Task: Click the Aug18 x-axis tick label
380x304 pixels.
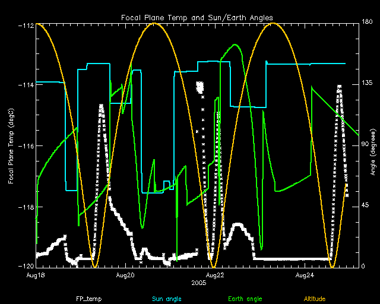Action: click(x=36, y=275)
